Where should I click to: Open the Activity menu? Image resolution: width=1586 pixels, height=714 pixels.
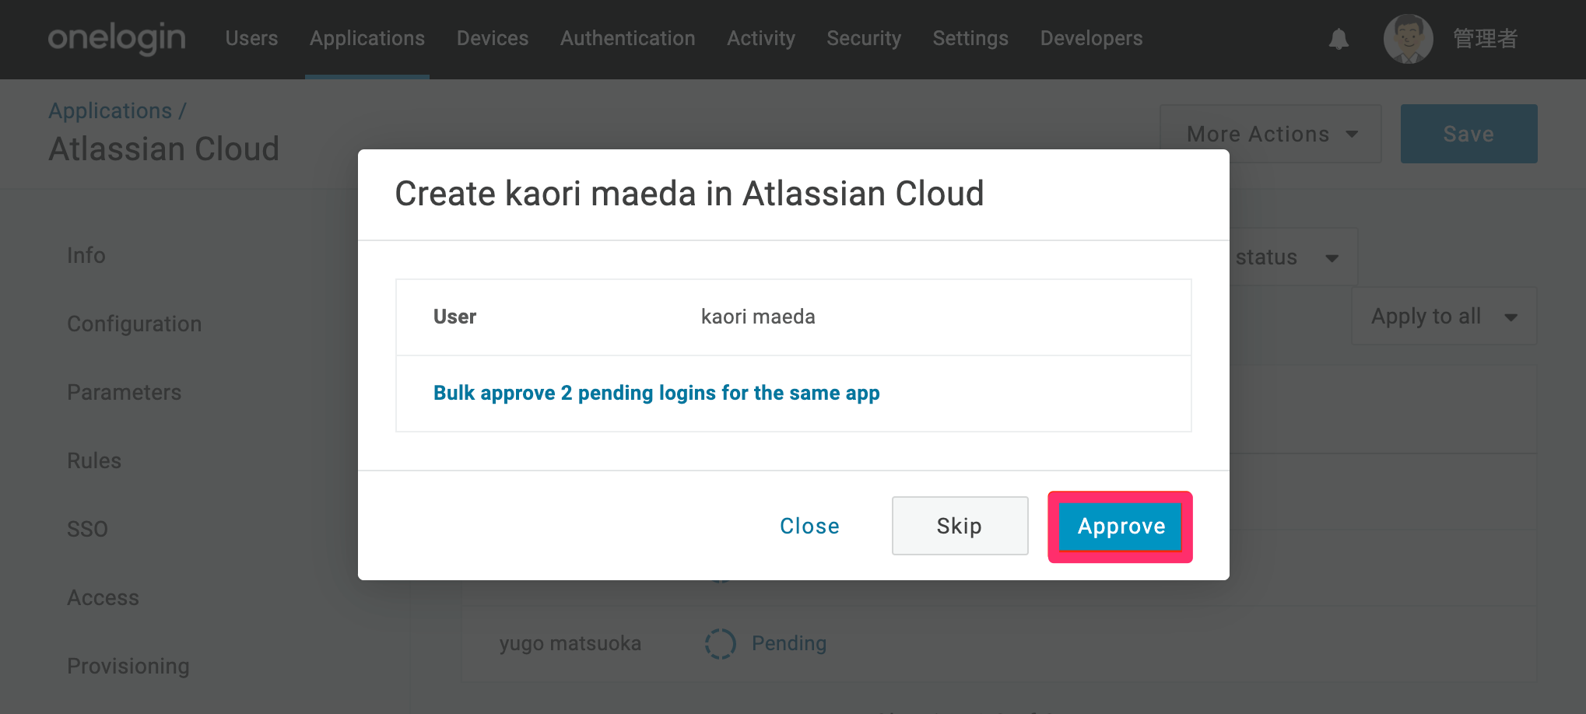[761, 38]
